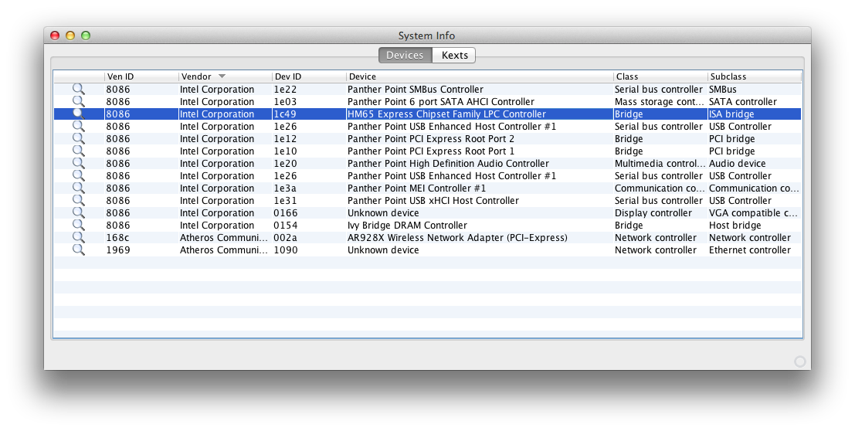
Task: Click the green zoom window button
Action: 86,36
